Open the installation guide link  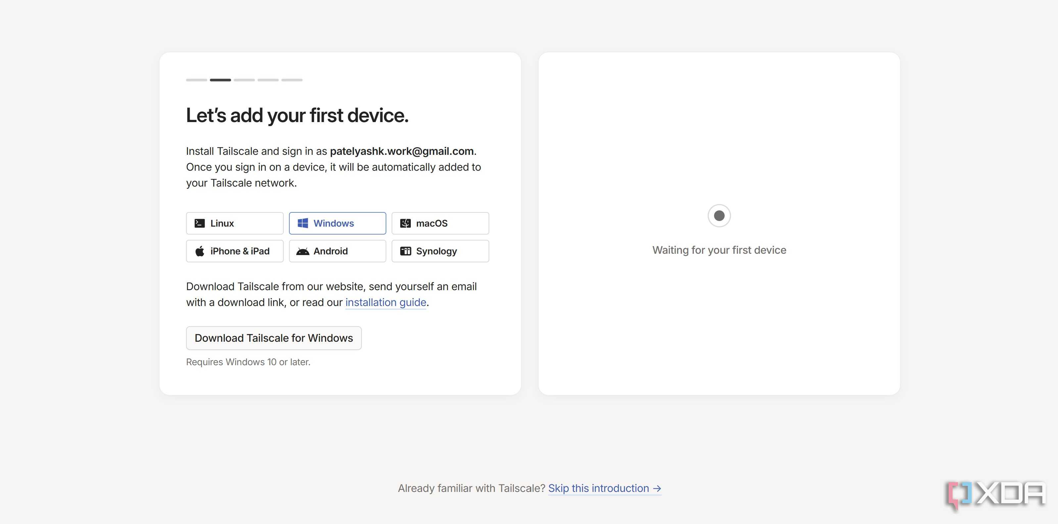[386, 302]
